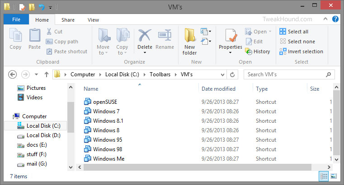Click Copy path in the ribbon

tap(62, 42)
